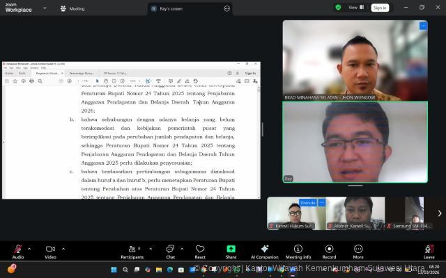Show next participants with right arrow
The height and width of the screenshot is (278, 446).
pyautogui.click(x=439, y=213)
